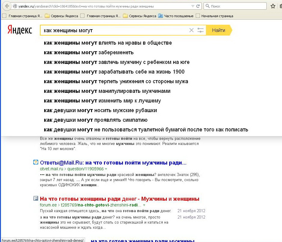282x242 pixels.
Task: Click the browser back arrow button
Action: click(x=6, y=6)
